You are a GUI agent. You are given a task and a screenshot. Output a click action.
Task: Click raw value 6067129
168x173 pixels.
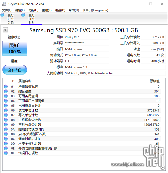click(x=153, y=115)
